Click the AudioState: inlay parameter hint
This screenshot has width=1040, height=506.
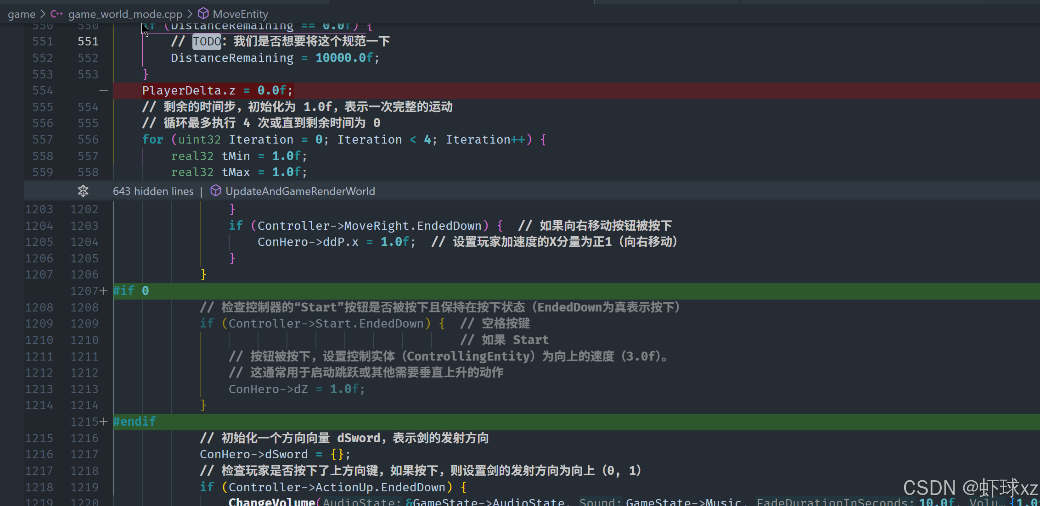pyautogui.click(x=362, y=502)
